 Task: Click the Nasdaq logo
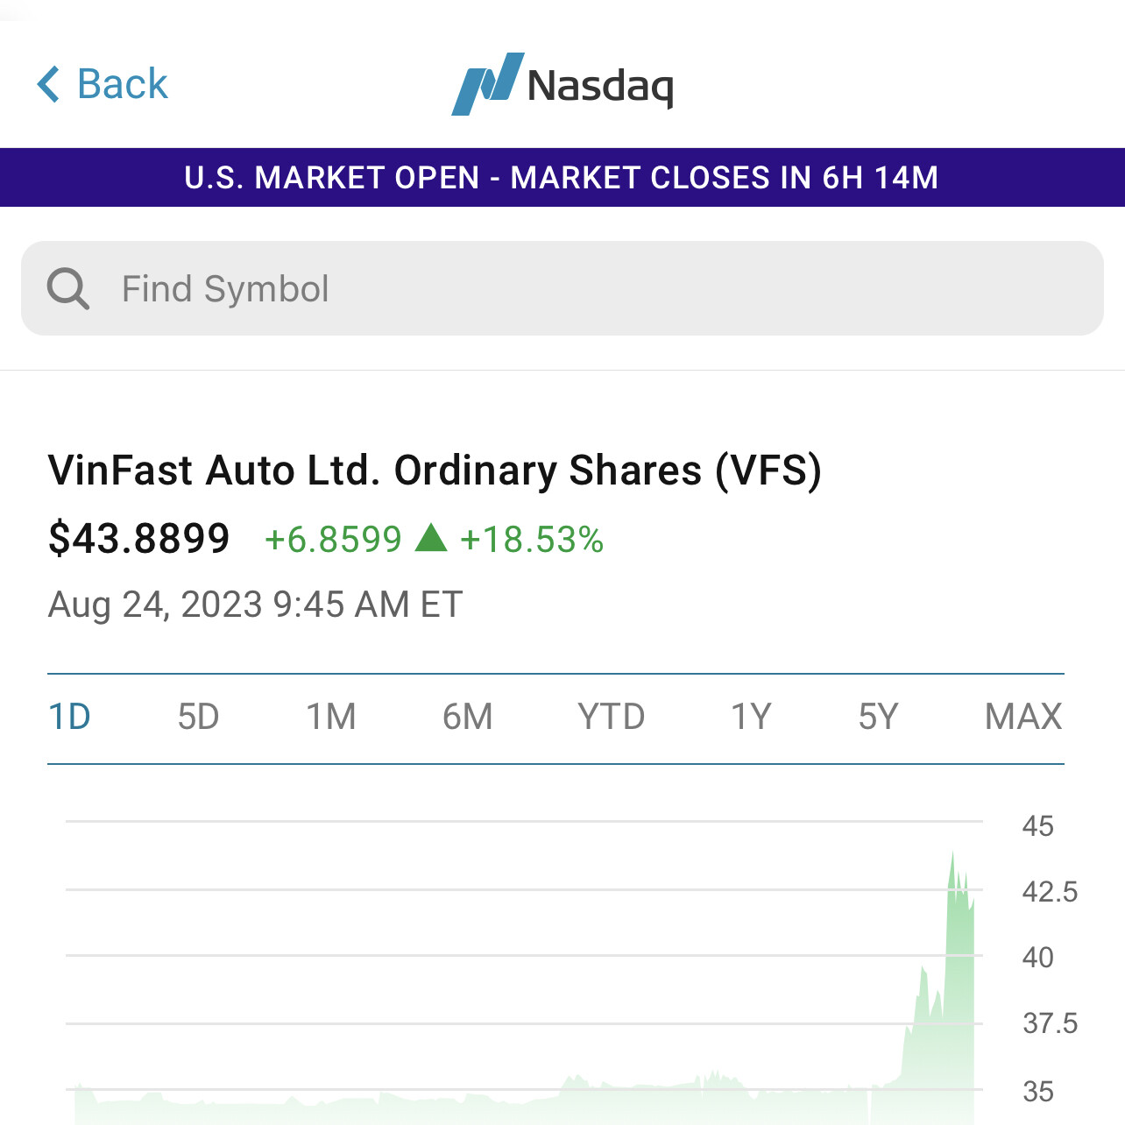pyautogui.click(x=562, y=84)
